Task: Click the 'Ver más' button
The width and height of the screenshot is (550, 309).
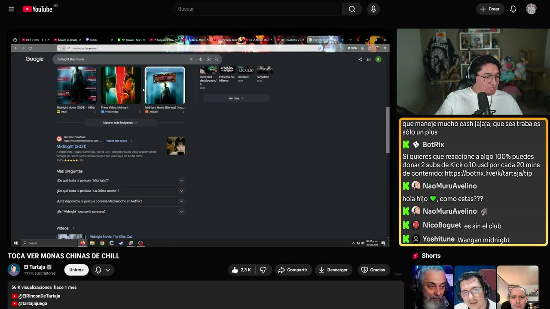Action: tap(236, 98)
